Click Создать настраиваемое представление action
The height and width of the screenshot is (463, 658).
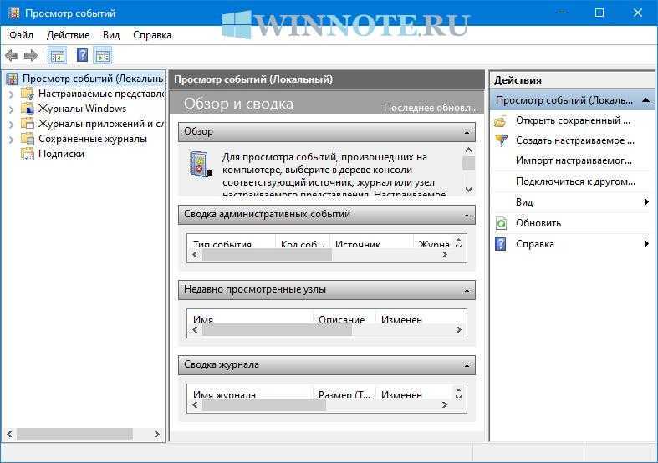(575, 140)
